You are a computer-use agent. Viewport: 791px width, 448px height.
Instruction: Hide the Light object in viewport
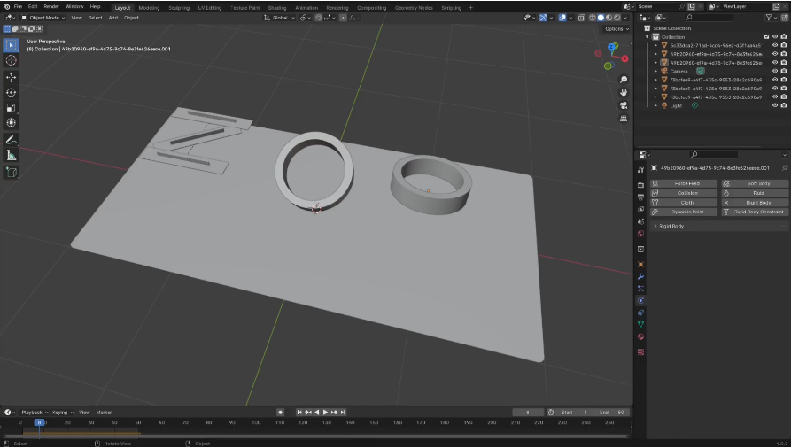coord(775,105)
